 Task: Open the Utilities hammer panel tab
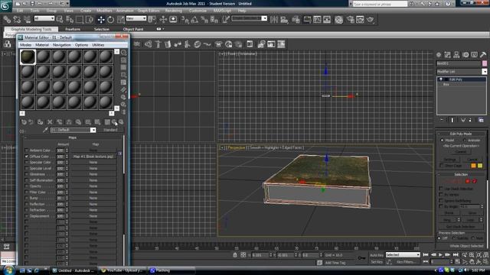point(483,55)
